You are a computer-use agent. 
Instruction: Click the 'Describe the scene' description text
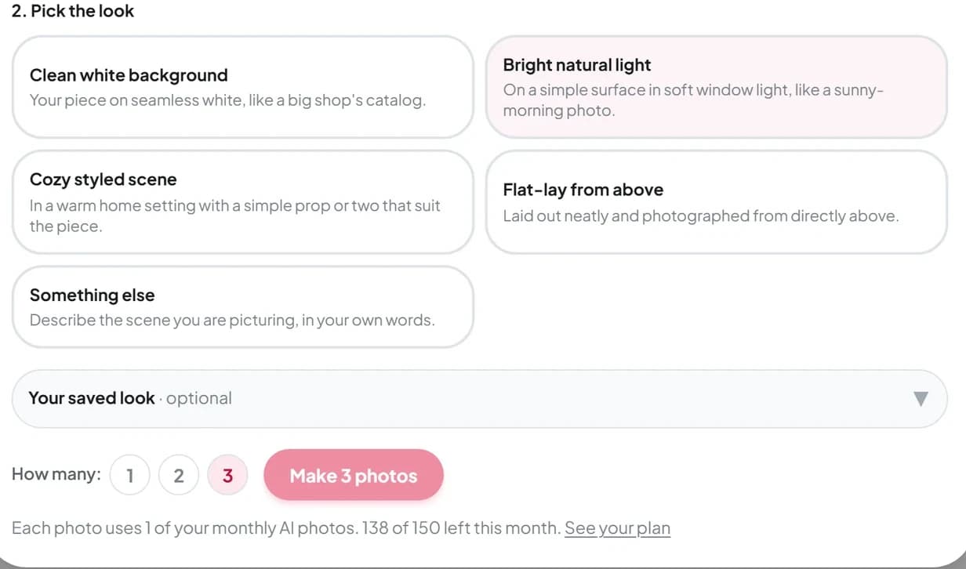232,320
